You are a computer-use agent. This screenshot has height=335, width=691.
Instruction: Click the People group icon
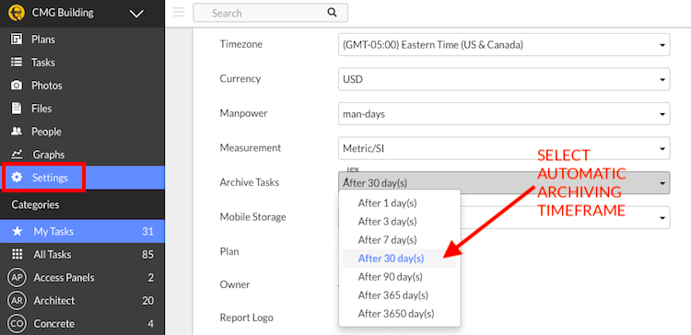tap(17, 132)
